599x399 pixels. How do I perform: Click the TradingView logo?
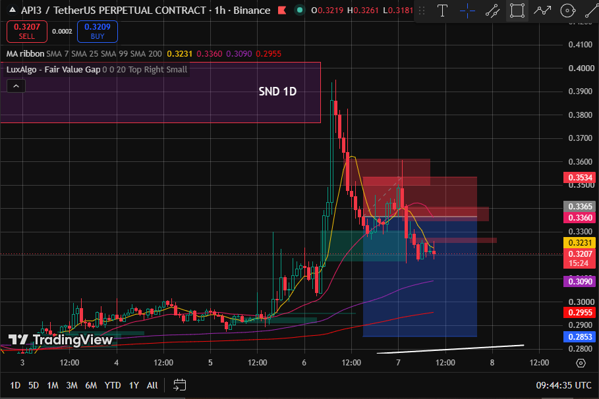coord(61,340)
